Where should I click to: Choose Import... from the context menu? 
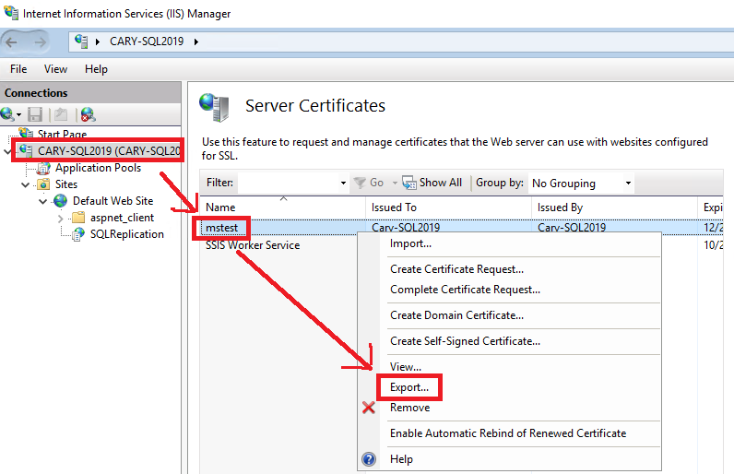pos(410,243)
